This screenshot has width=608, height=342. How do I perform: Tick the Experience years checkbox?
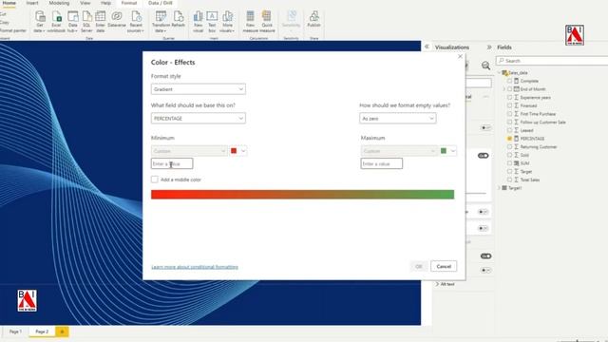click(x=509, y=97)
